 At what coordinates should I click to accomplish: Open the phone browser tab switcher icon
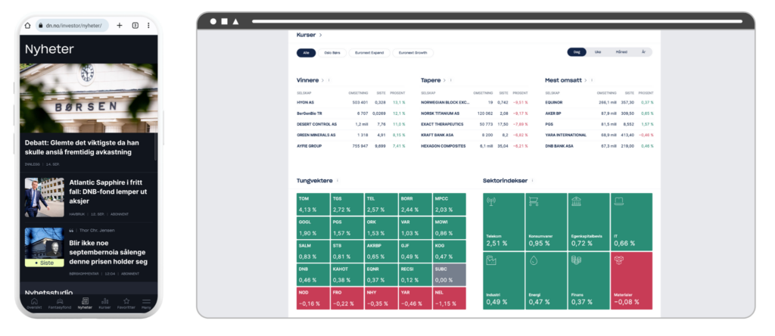point(135,25)
